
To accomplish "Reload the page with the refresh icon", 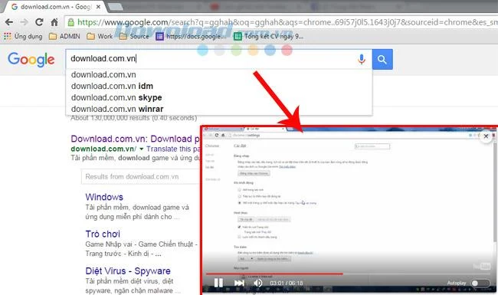I will click(x=39, y=22).
